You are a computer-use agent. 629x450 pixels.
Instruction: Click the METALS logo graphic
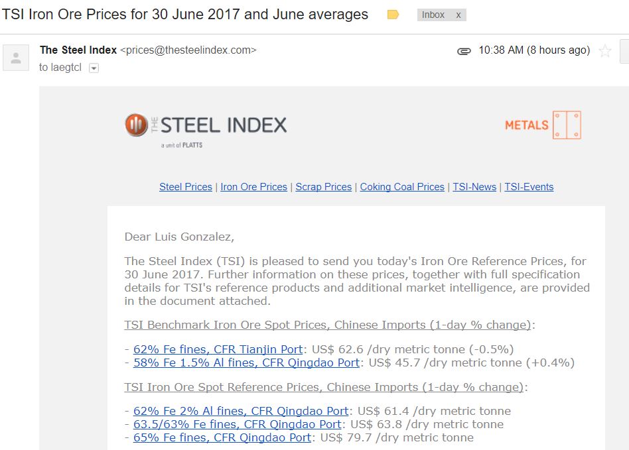[x=543, y=125]
